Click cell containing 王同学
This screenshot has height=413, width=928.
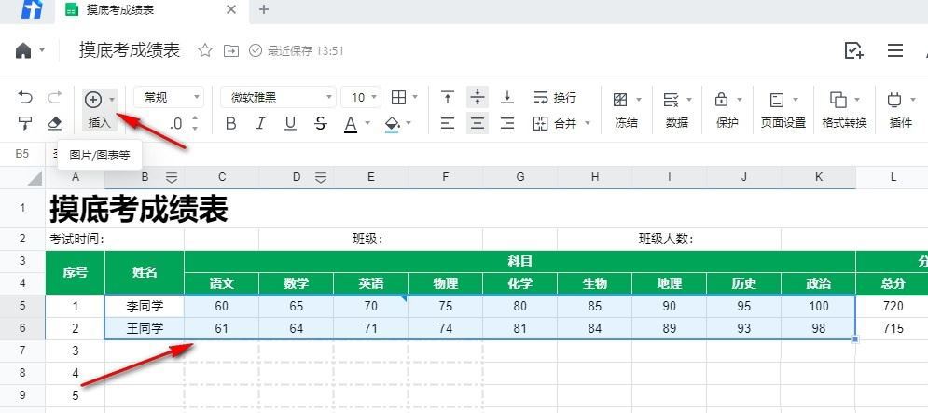pyautogui.click(x=145, y=329)
